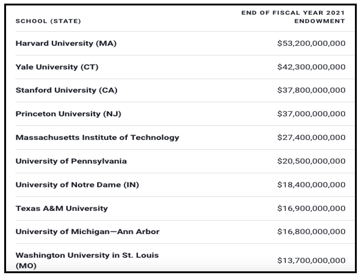Click the Texas A&M University name
Image resolution: width=361 pixels, height=278 pixels.
coord(62,208)
